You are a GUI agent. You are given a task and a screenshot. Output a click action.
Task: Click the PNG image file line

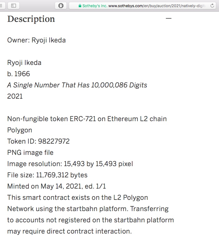30,153
